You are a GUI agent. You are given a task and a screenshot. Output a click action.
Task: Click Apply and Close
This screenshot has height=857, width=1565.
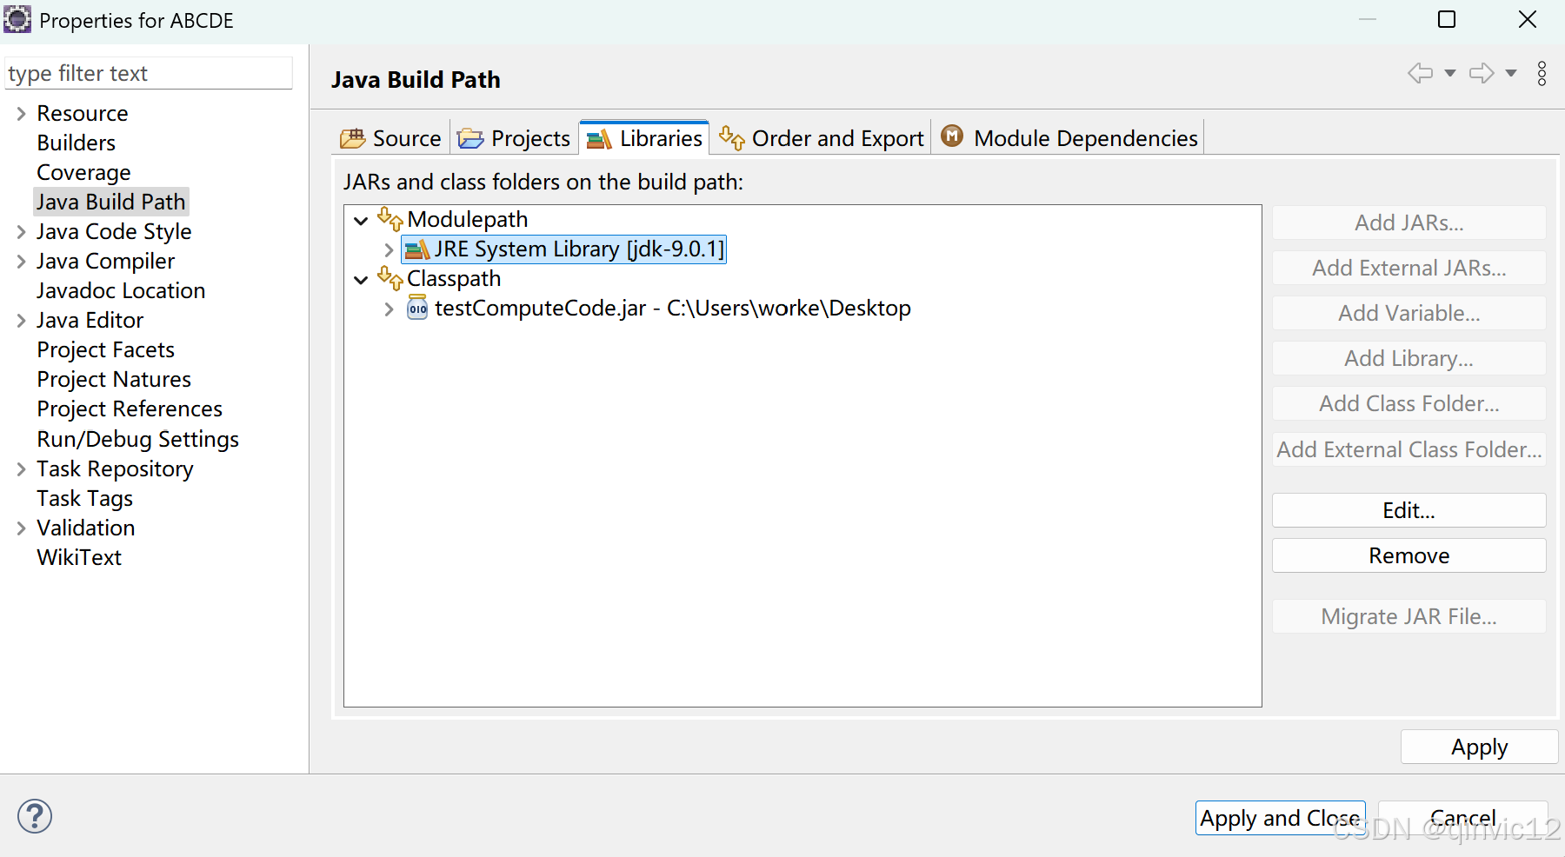(1280, 818)
